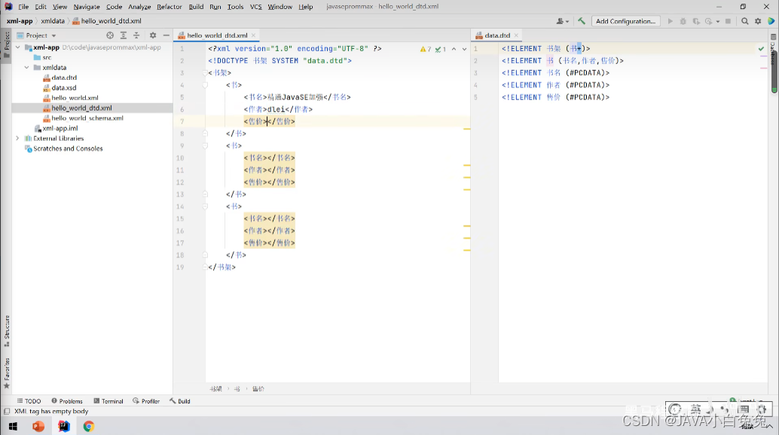Click inside empty 书名 tag on line 10

[x=267, y=158]
